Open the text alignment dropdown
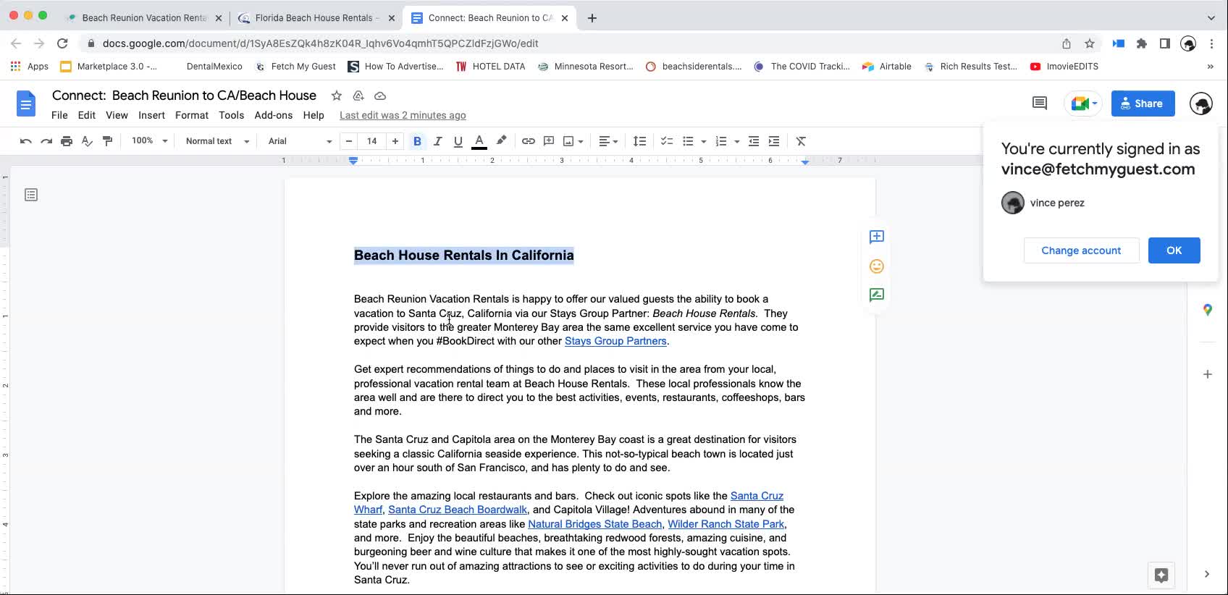 pos(608,141)
